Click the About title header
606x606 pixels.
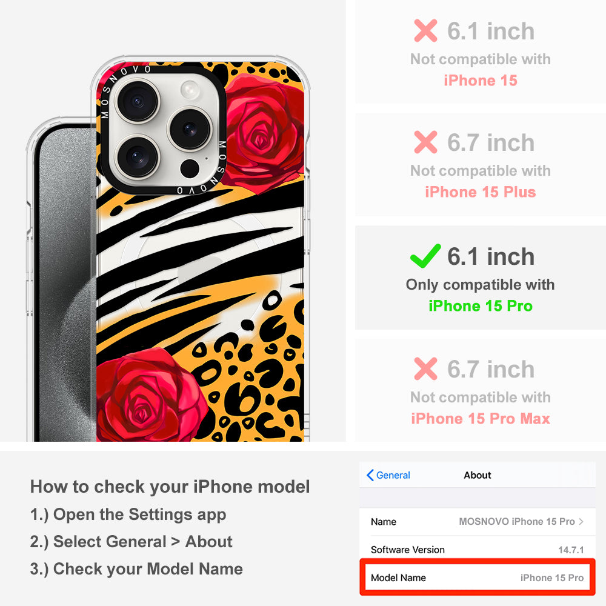[478, 475]
